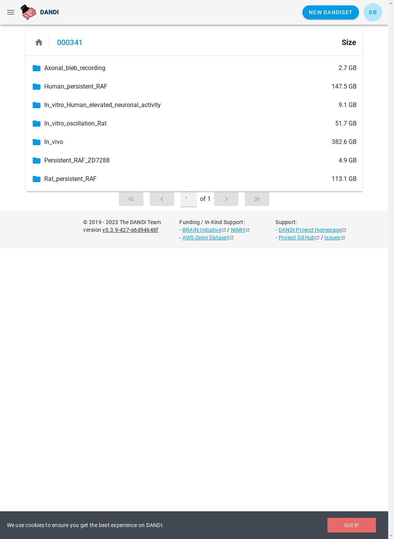Click the DANDI brain logo
The height and width of the screenshot is (539, 394).
tap(28, 12)
